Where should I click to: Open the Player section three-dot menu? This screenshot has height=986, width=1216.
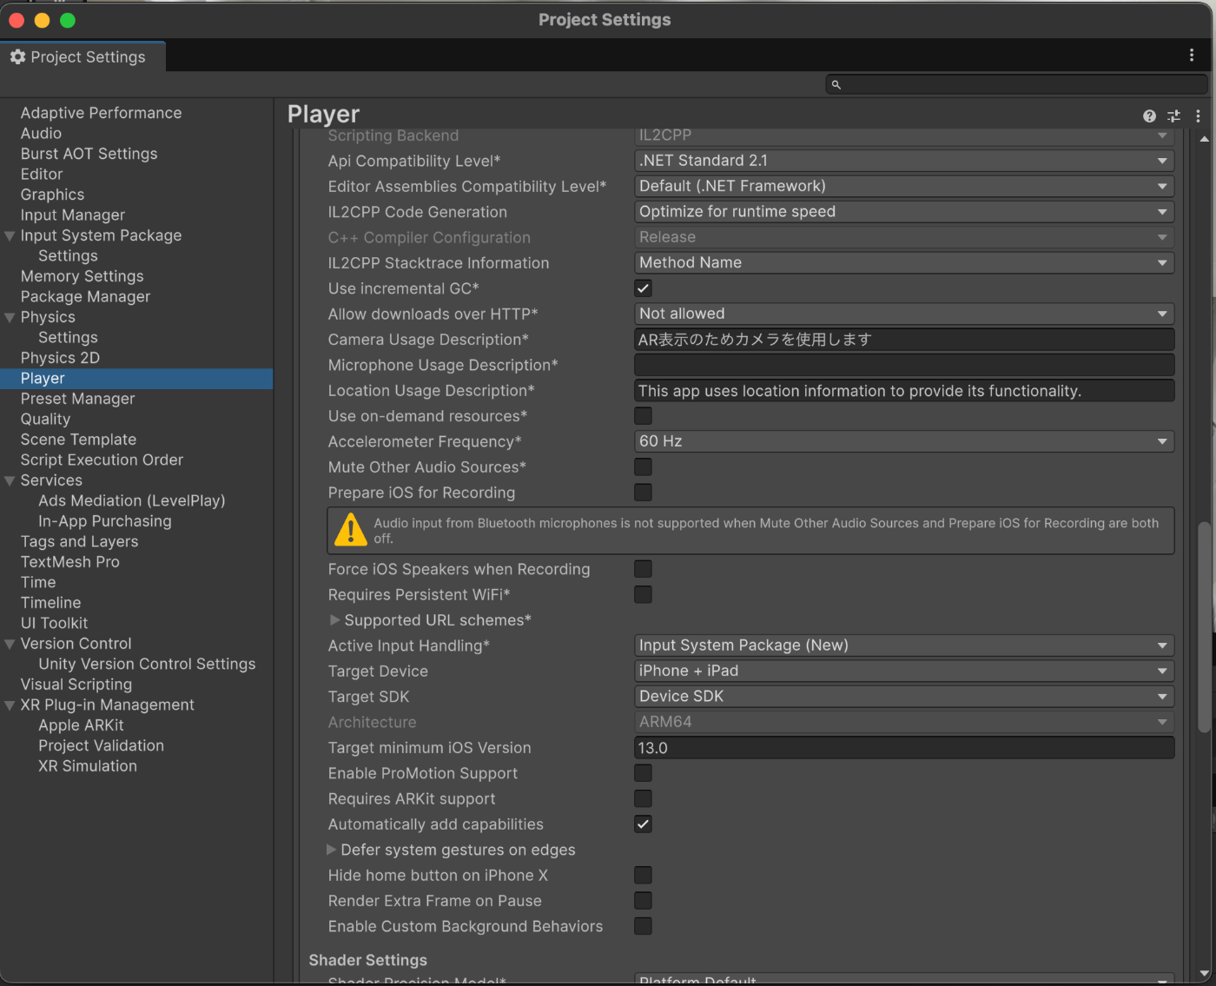[x=1198, y=116]
